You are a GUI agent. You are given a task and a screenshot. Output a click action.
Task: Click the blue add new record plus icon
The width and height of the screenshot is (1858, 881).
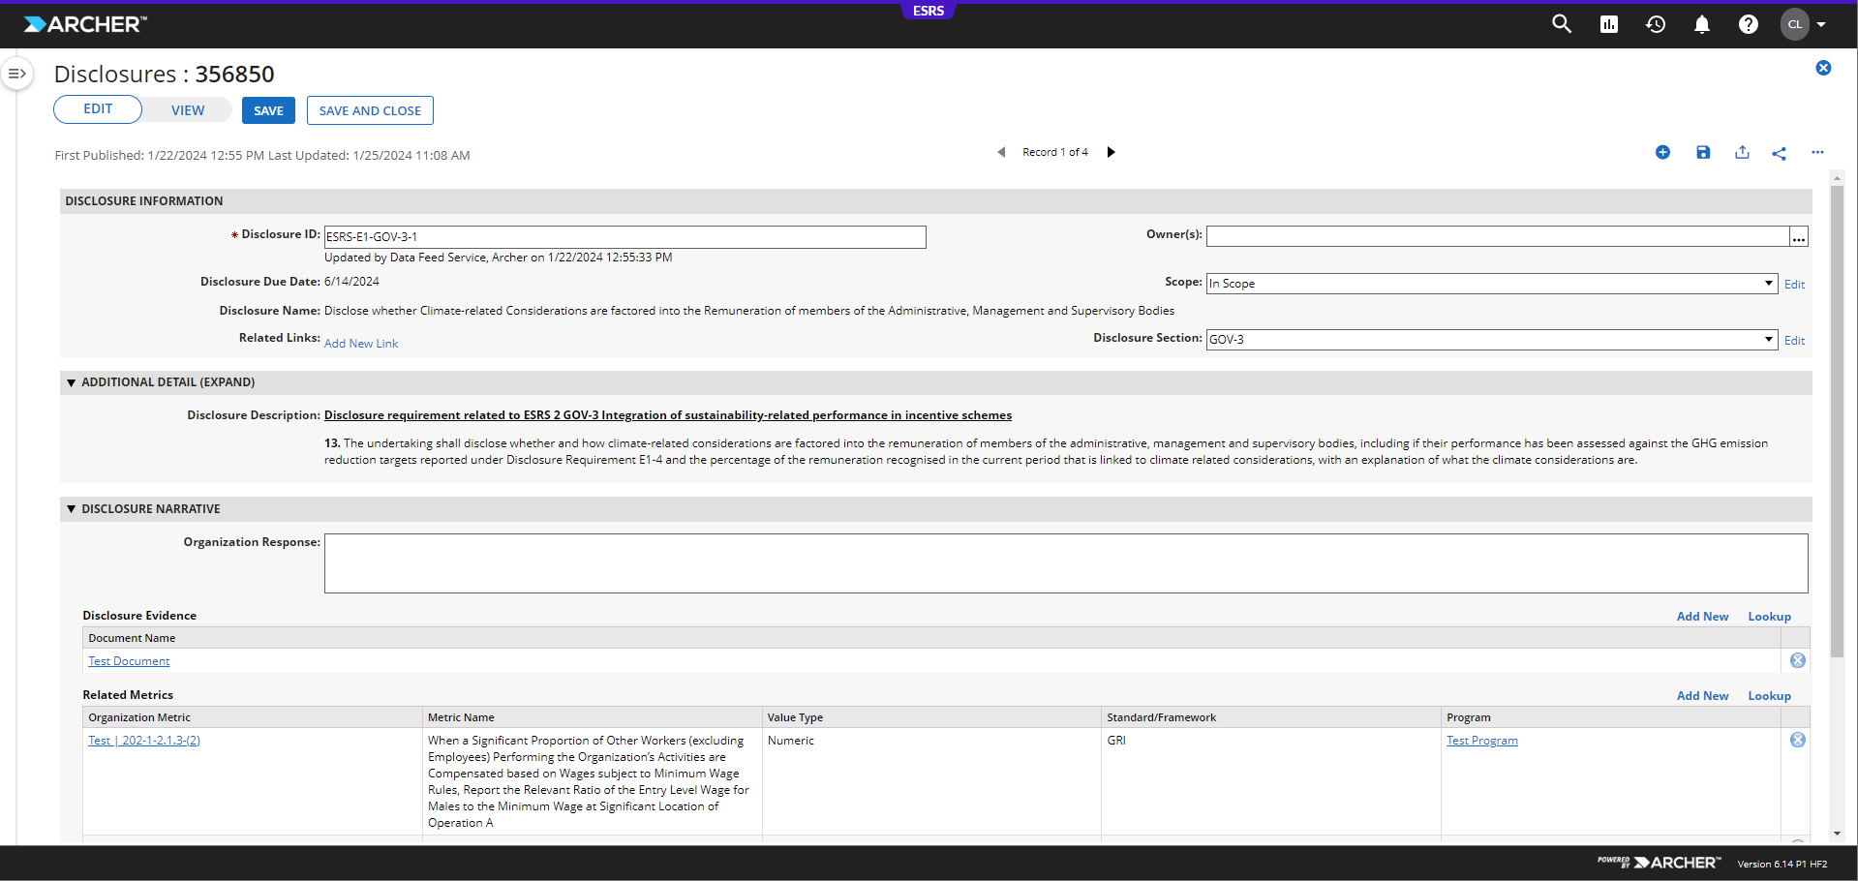[x=1662, y=152]
